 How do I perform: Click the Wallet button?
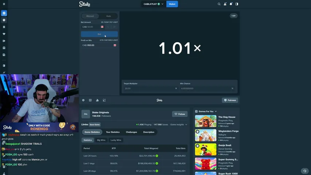click(172, 4)
